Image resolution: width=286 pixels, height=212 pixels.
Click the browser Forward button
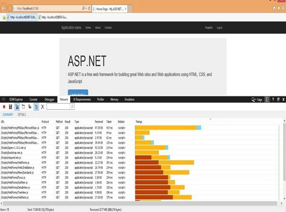pyautogui.click(x=10, y=8)
